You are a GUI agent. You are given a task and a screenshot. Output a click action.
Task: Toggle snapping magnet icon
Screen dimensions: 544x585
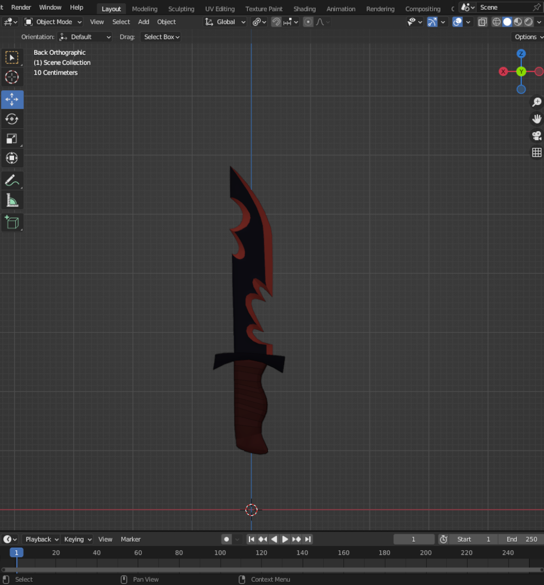click(x=276, y=22)
